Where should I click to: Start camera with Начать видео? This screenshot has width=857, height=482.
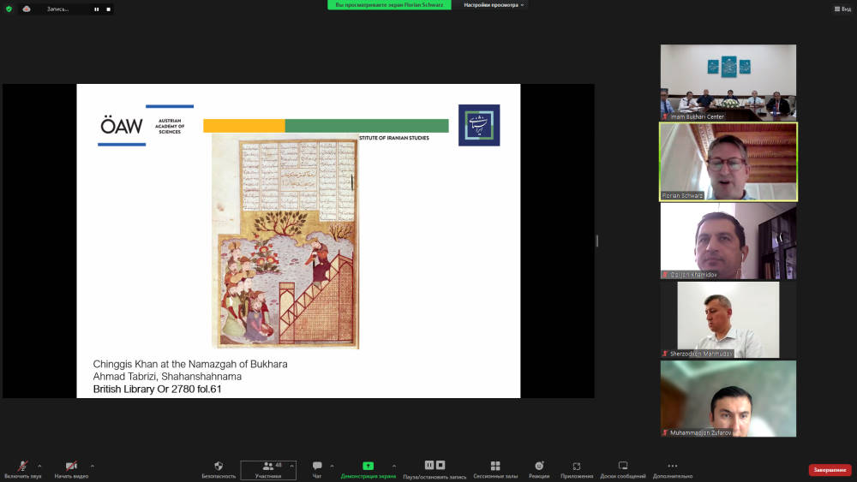point(71,470)
